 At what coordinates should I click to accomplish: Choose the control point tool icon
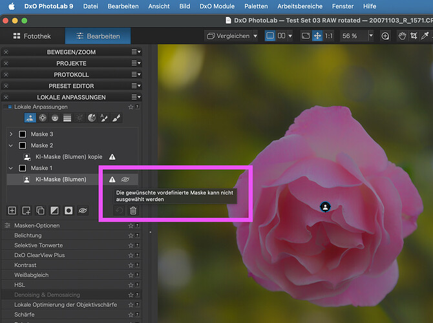pos(43,118)
